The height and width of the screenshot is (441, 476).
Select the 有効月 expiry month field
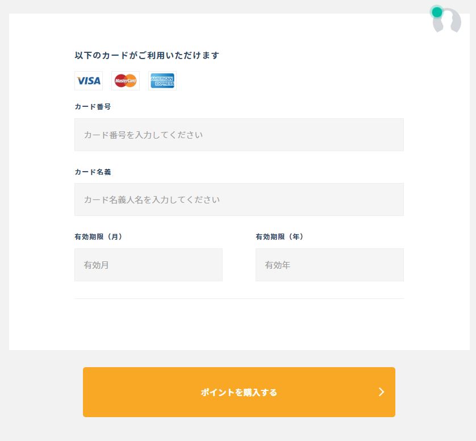click(148, 265)
